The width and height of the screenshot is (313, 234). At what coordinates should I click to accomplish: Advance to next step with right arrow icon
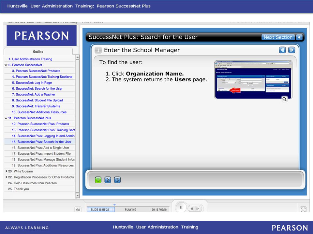(291, 50)
